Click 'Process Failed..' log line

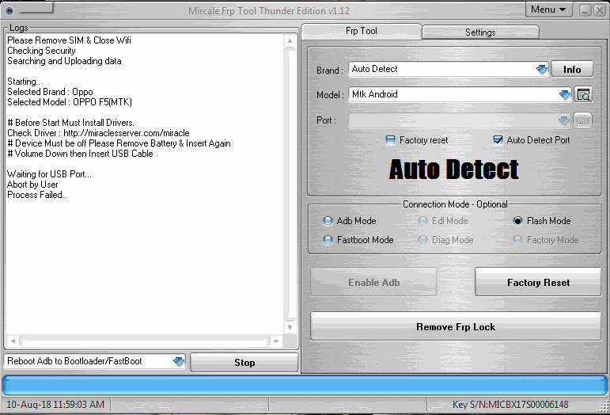pyautogui.click(x=37, y=195)
